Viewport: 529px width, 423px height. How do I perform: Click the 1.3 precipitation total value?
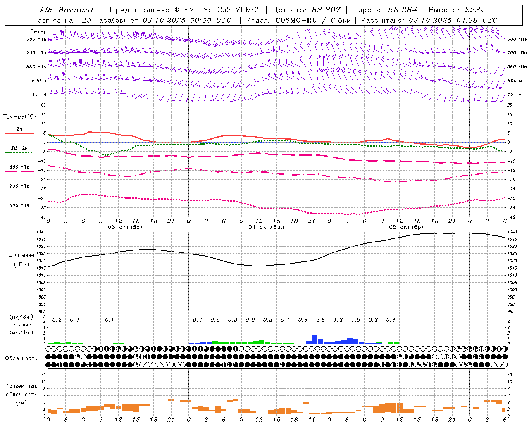click(338, 320)
